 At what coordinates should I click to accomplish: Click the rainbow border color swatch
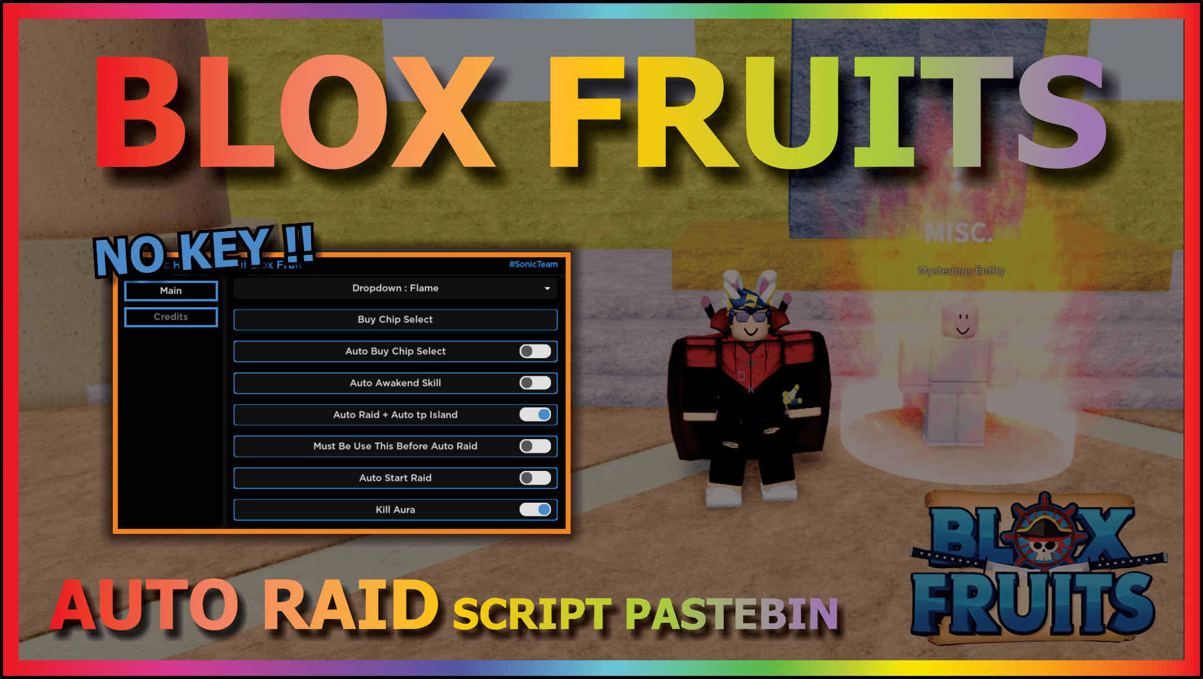pyautogui.click(x=601, y=8)
